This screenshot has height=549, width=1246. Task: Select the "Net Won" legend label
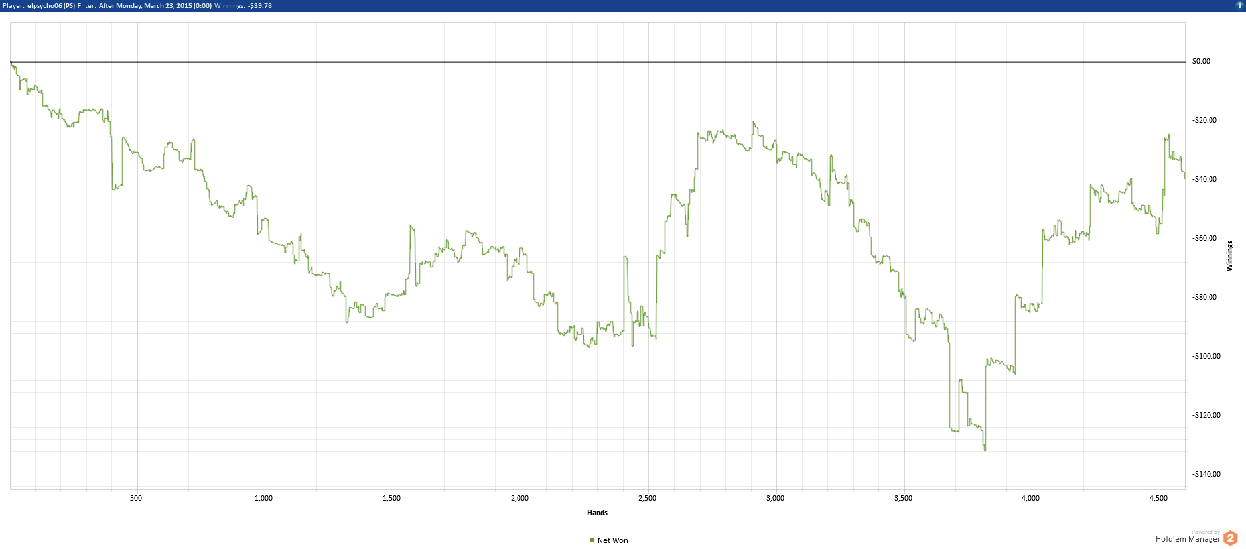pos(612,540)
